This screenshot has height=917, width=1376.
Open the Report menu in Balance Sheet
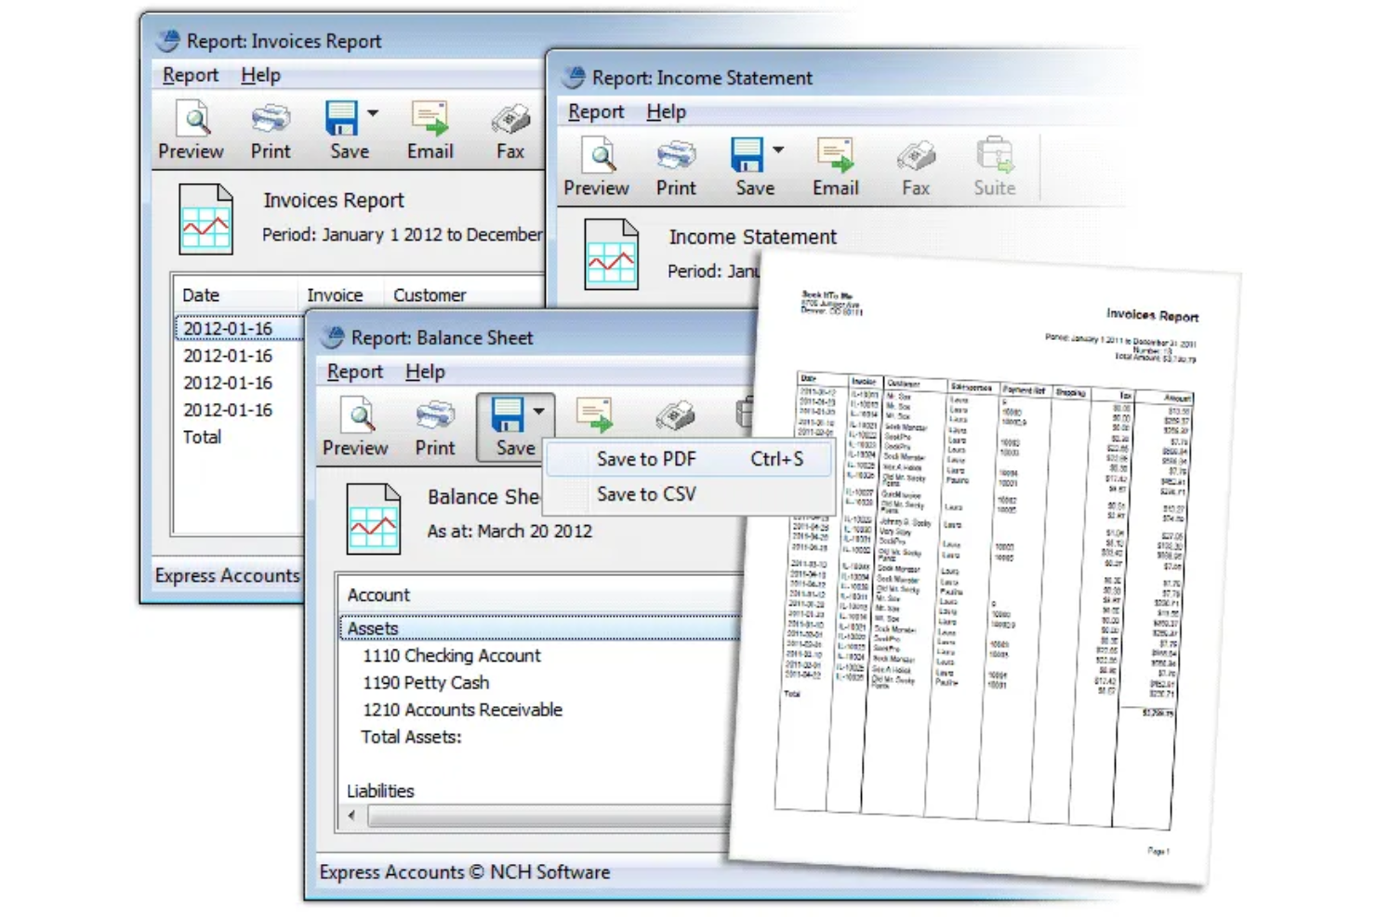[x=354, y=371]
